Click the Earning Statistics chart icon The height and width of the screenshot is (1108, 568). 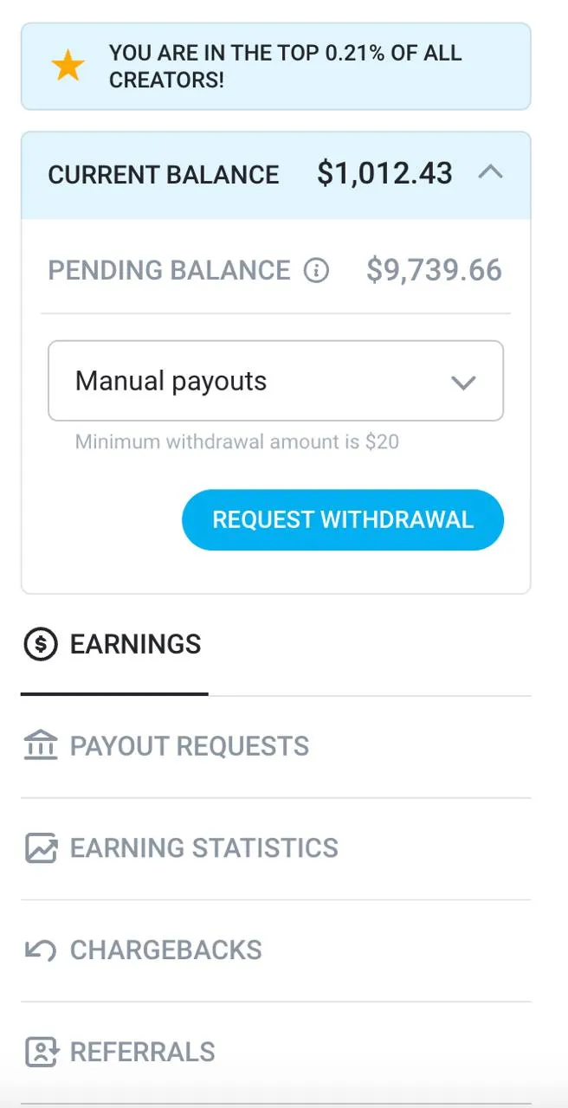[41, 847]
